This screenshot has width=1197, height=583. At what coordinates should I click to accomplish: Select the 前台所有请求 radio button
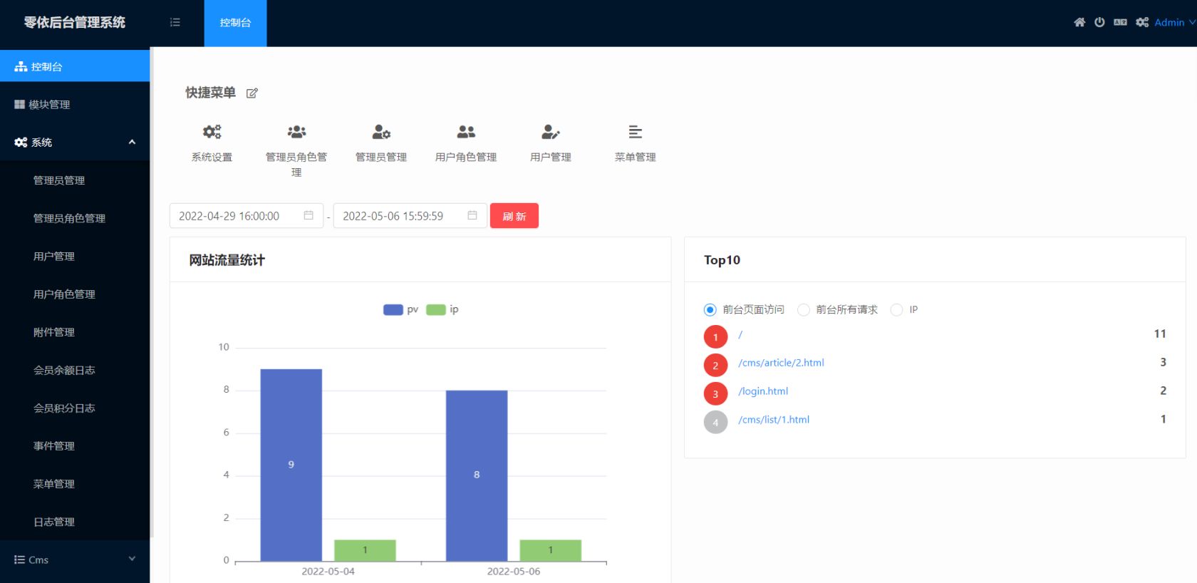pyautogui.click(x=803, y=309)
